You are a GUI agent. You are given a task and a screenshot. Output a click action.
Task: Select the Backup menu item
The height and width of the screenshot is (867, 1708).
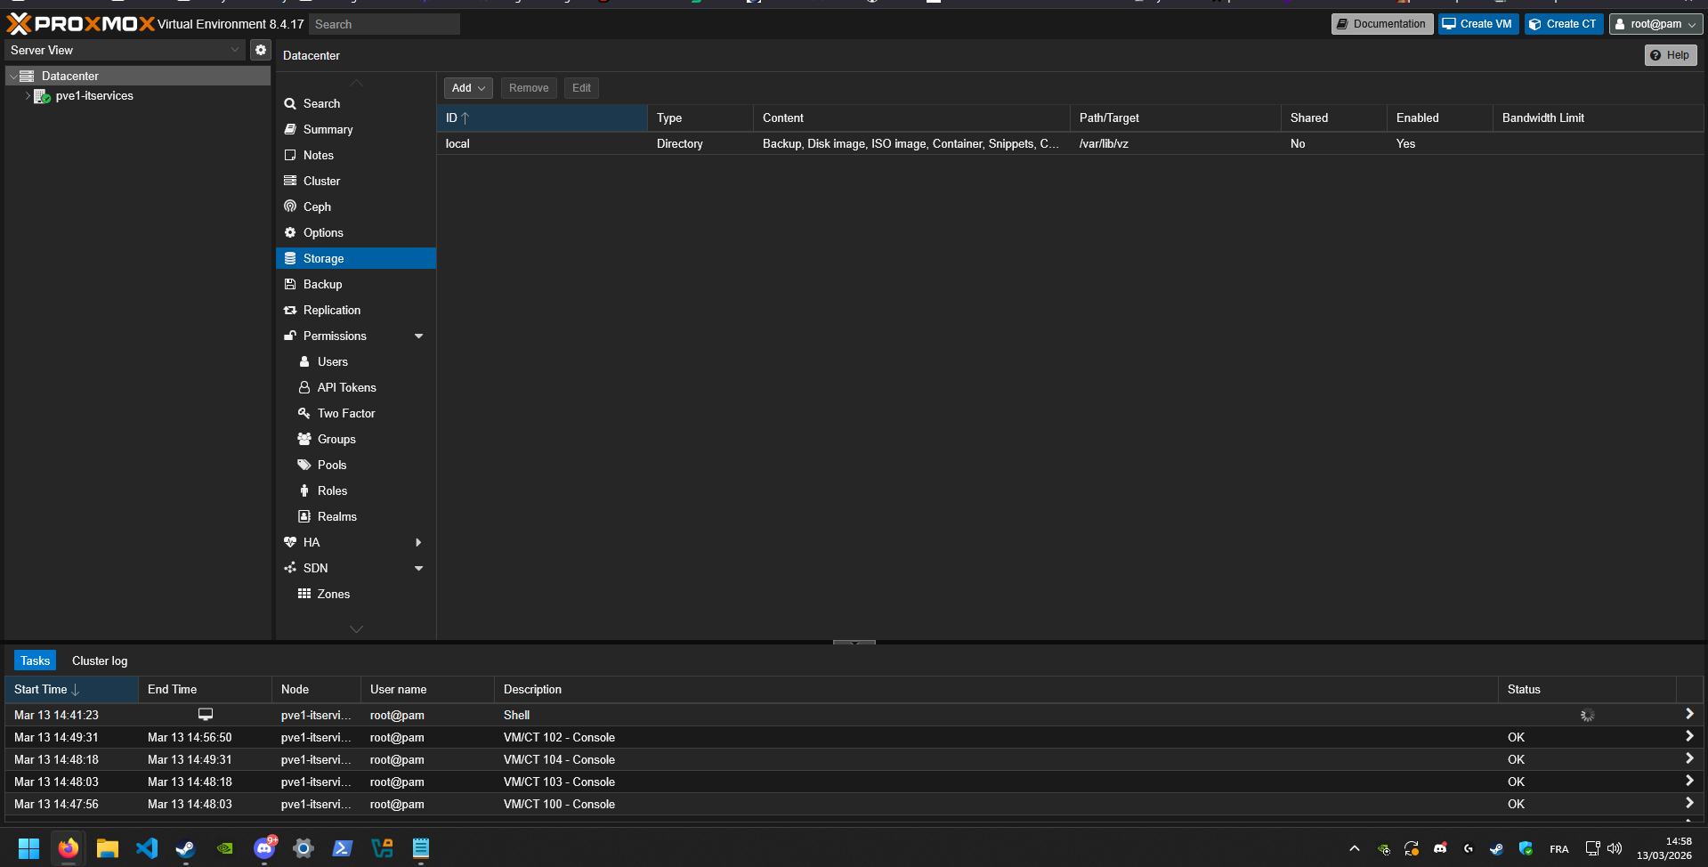(x=322, y=284)
